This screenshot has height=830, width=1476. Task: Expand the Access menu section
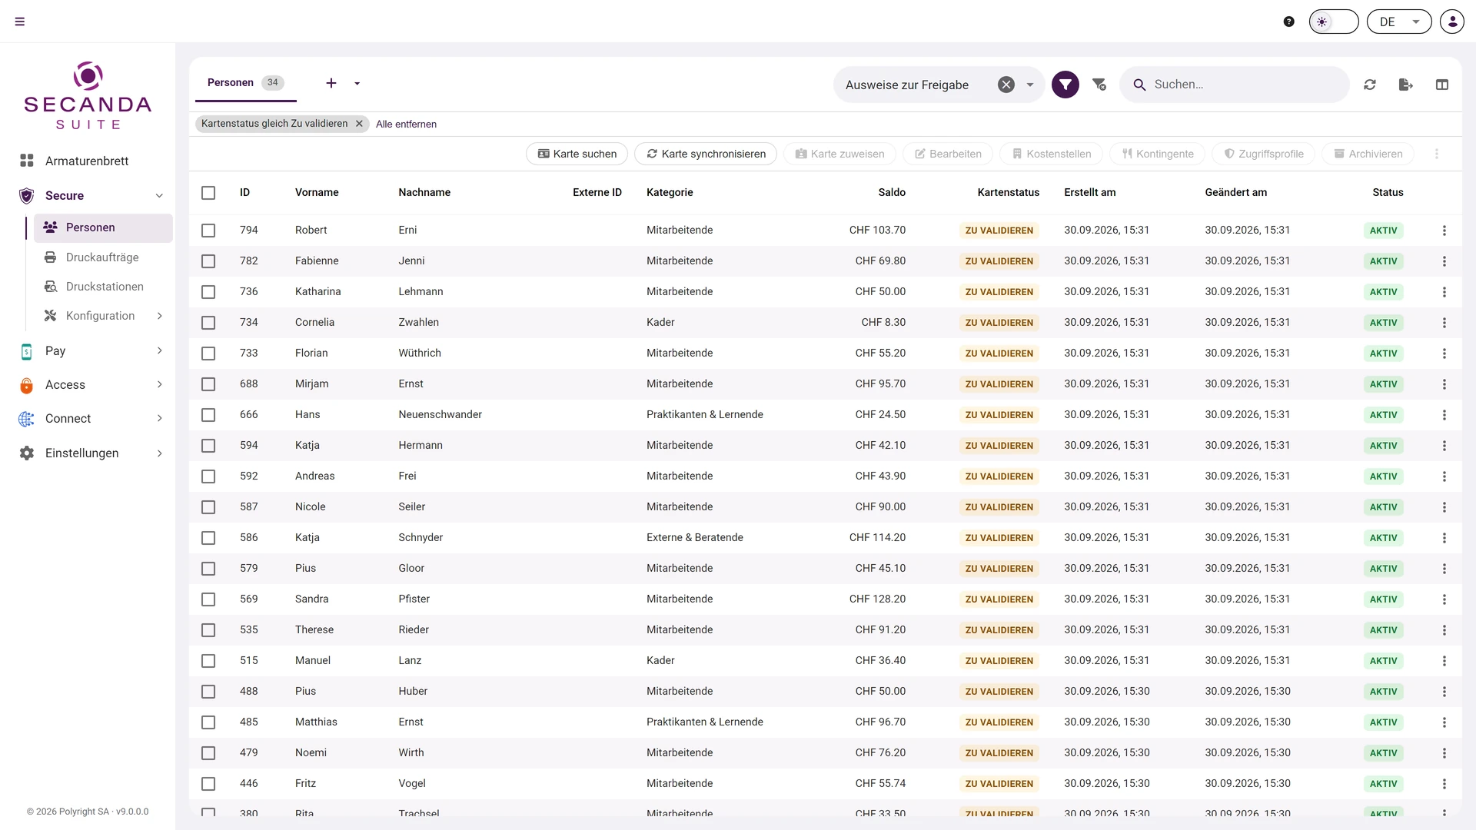pos(159,384)
